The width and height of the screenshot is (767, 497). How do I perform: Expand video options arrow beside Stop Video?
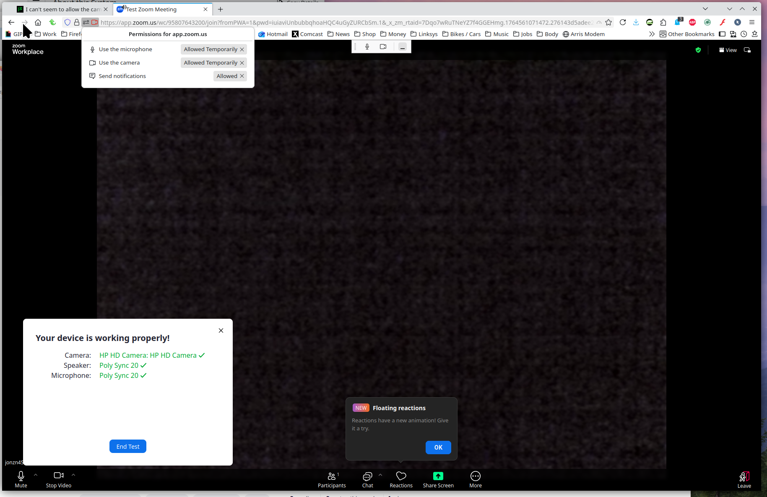(x=73, y=475)
